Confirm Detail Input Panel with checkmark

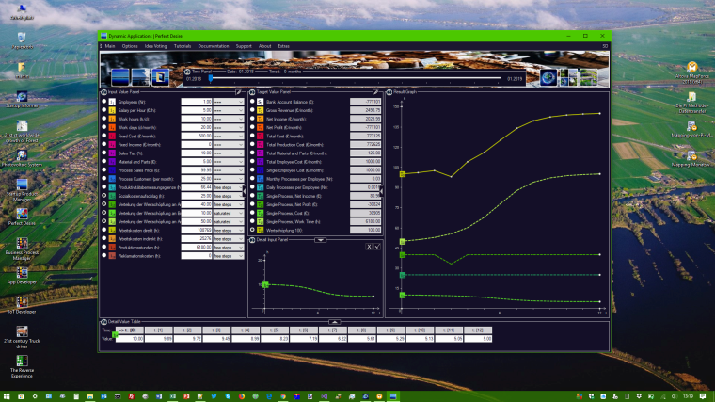click(377, 247)
